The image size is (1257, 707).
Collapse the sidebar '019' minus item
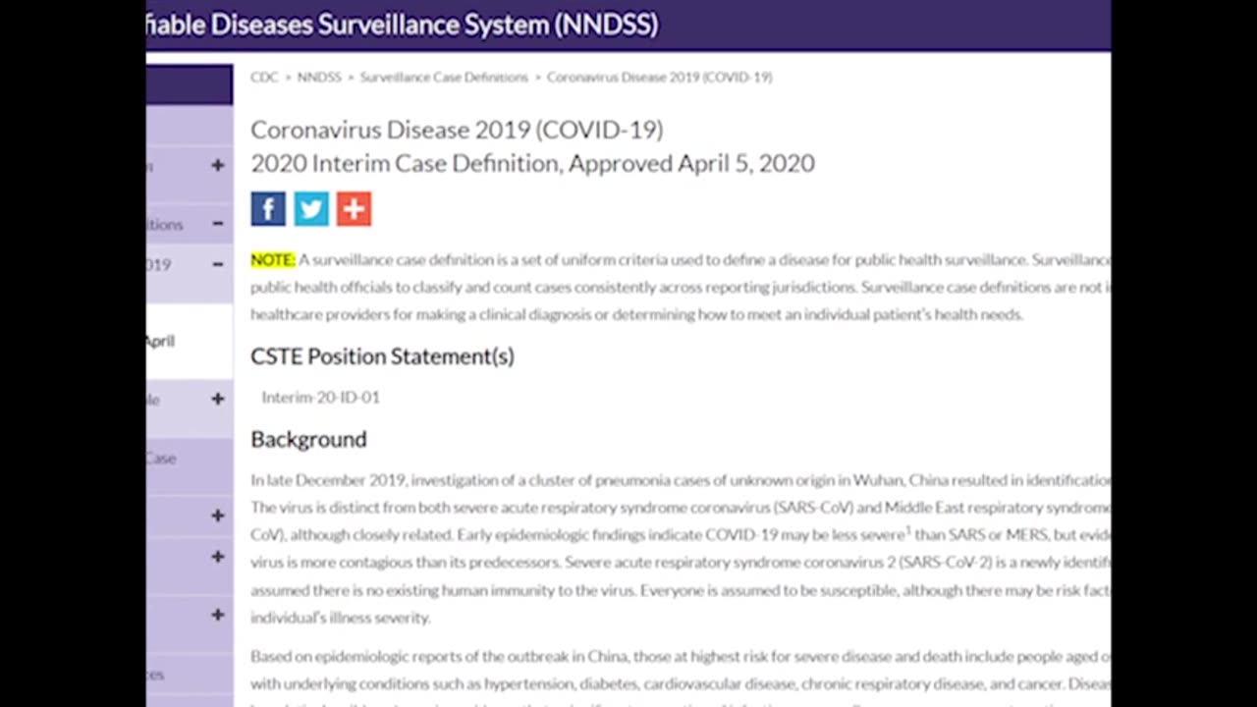click(218, 264)
